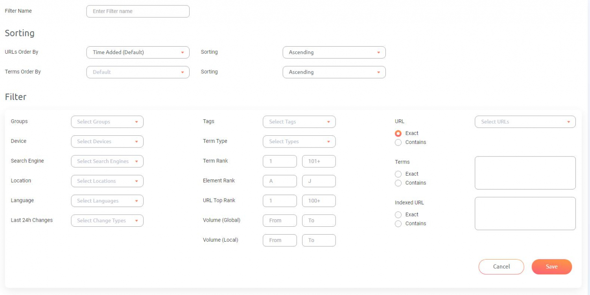
Task: Select Exact matching for Terms
Action: click(398, 174)
